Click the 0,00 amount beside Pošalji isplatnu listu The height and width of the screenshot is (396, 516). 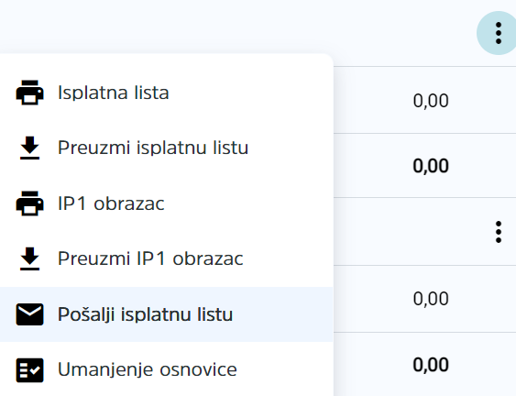(x=431, y=299)
